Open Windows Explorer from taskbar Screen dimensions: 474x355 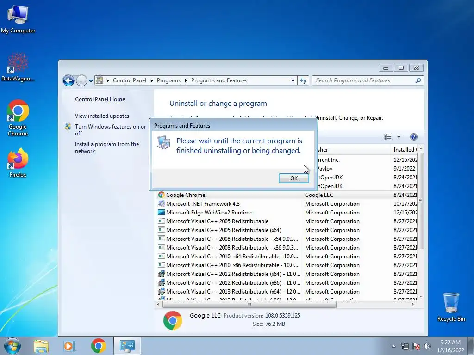(41, 346)
